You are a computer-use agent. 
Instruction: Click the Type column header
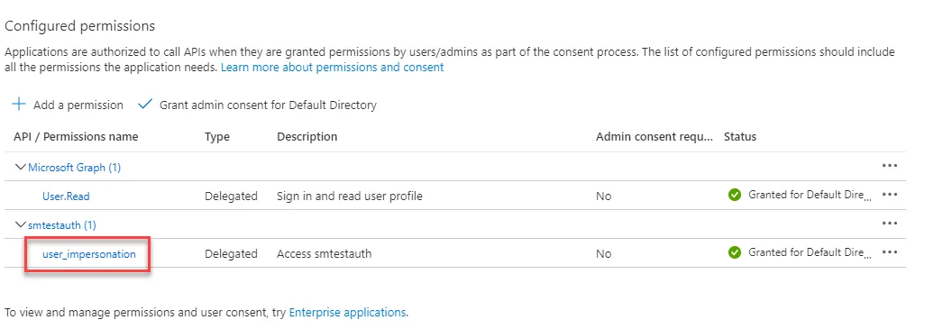point(217,136)
